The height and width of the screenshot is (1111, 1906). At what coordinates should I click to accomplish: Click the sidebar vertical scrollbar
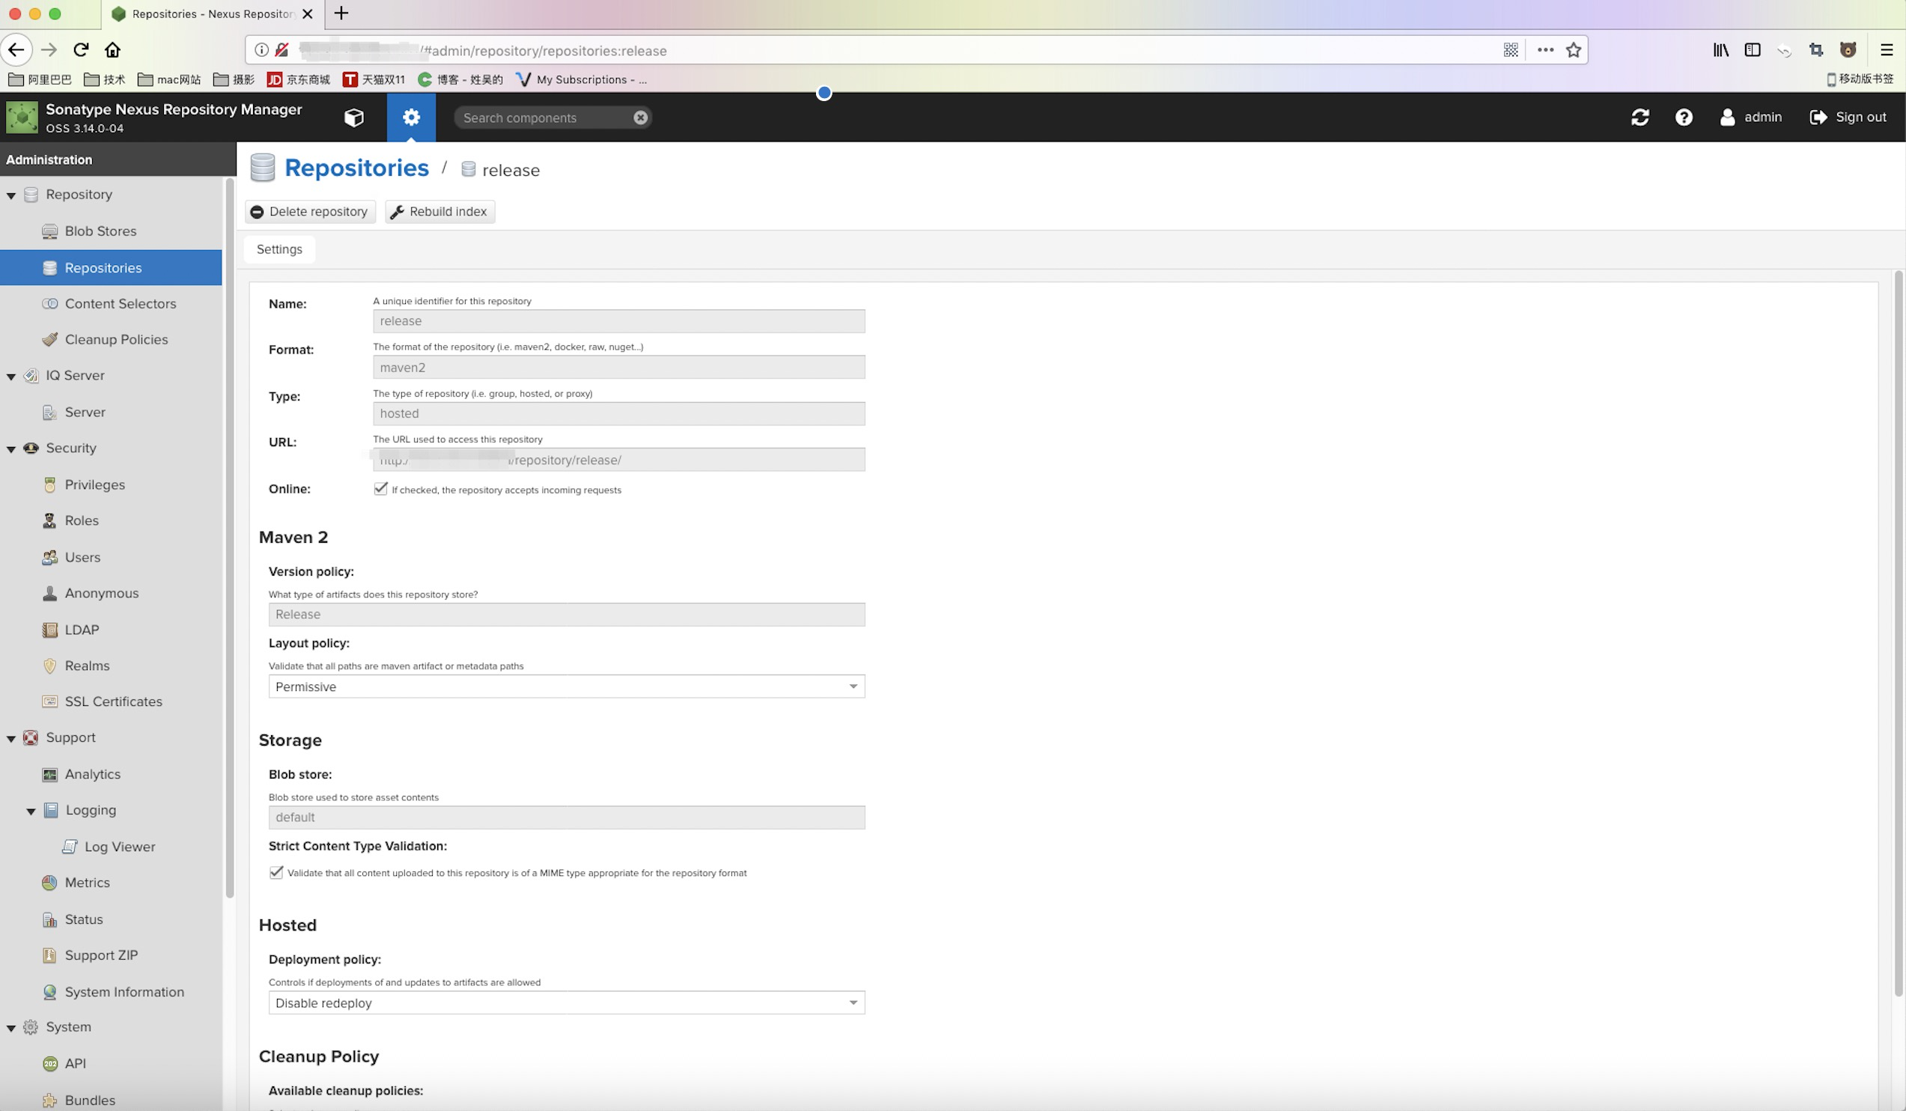[x=229, y=537]
